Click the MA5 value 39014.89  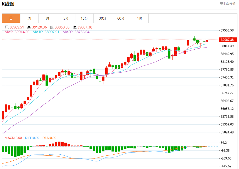coord(22,32)
